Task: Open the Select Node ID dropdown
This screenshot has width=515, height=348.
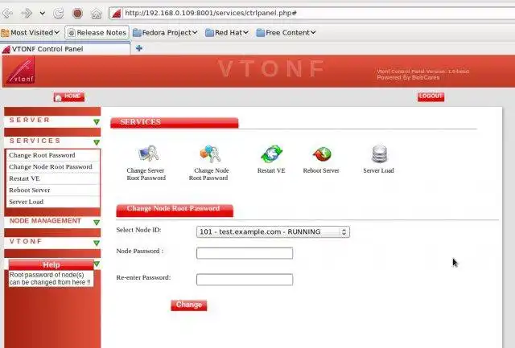Action: (x=273, y=232)
